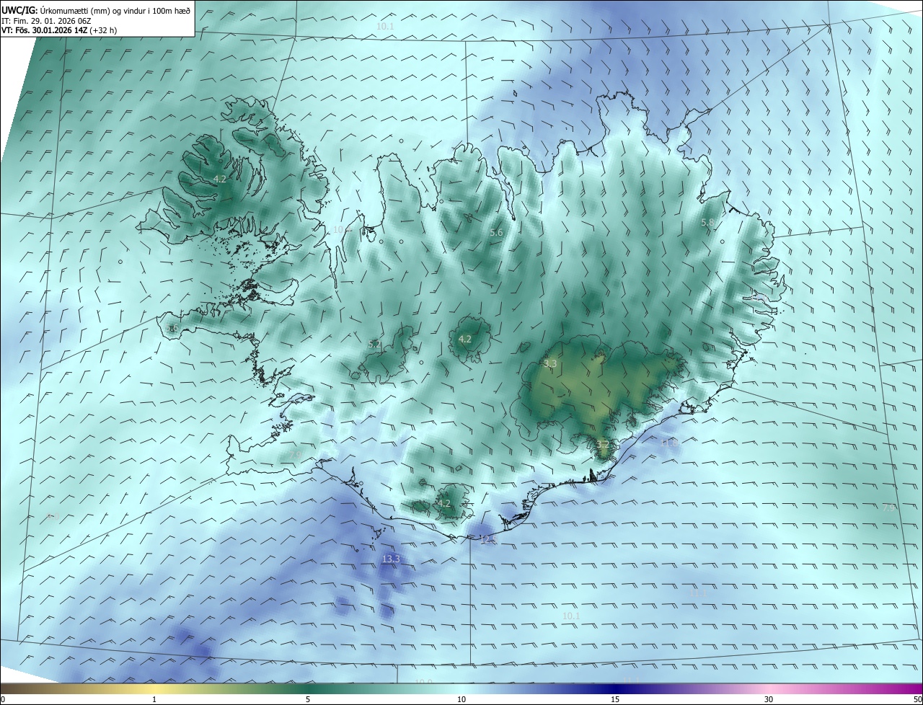Click the 50 tick on the color scale
Image resolution: width=923 pixels, height=705 pixels.
pos(917,699)
